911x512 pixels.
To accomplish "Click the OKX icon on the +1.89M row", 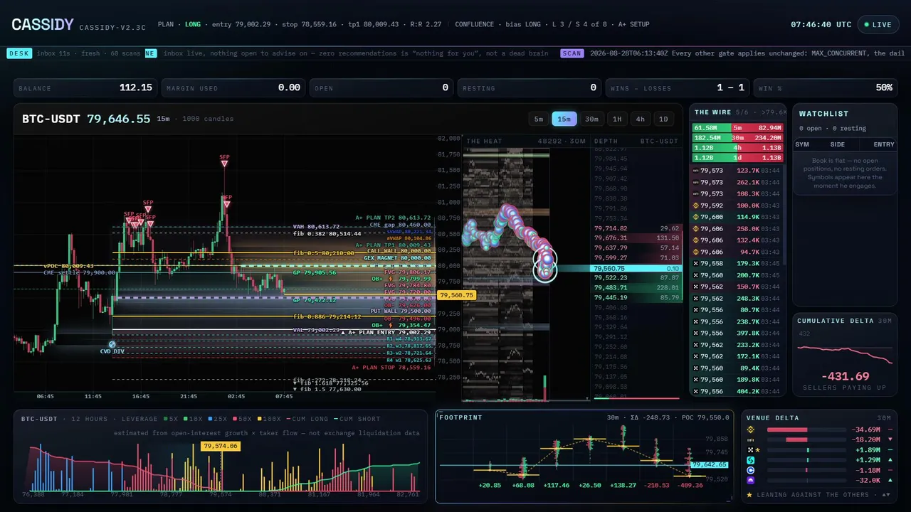I will [x=750, y=450].
